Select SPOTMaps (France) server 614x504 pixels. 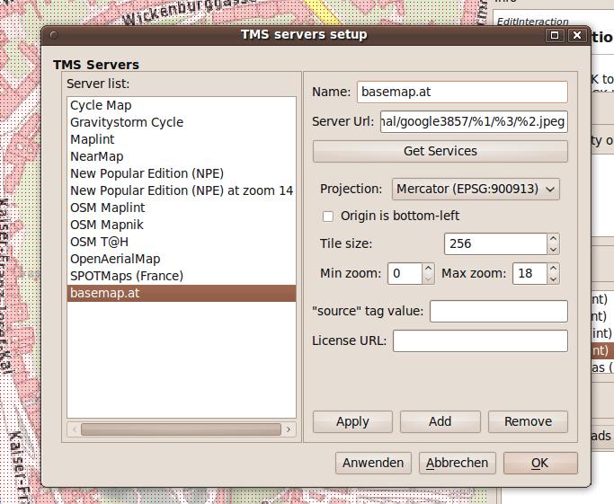pos(127,276)
